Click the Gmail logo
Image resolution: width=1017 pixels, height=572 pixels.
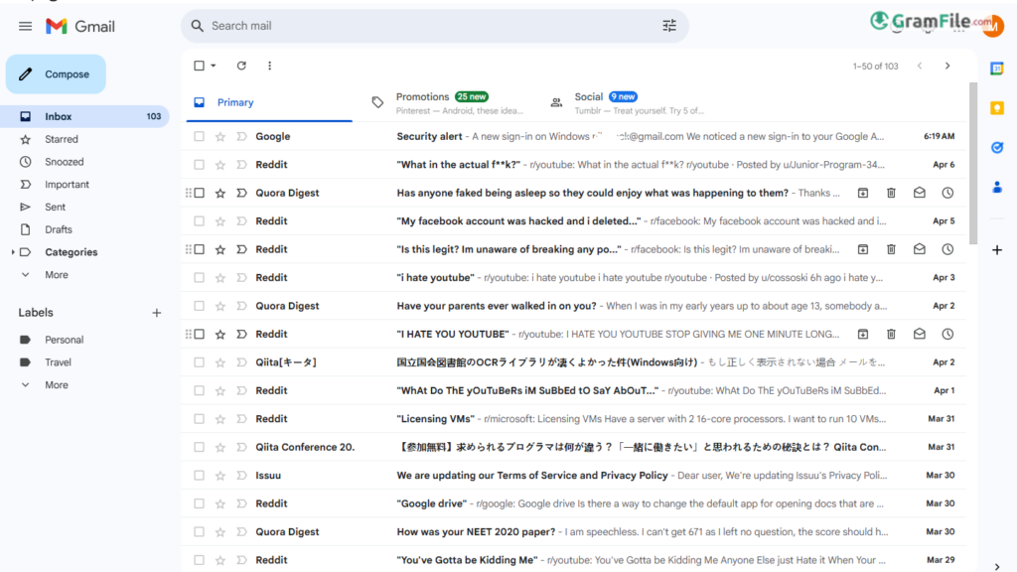click(x=80, y=27)
